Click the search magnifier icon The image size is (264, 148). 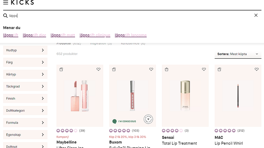tap(5, 16)
